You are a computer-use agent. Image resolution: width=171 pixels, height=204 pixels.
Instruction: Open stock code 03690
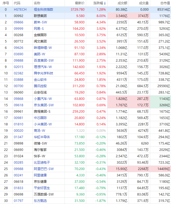click(x=19, y=54)
